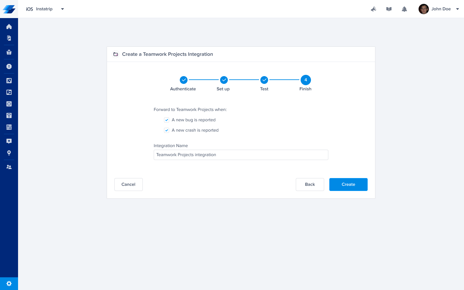The image size is (464, 290).
Task: Click the Integration Name input field
Action: [241, 155]
